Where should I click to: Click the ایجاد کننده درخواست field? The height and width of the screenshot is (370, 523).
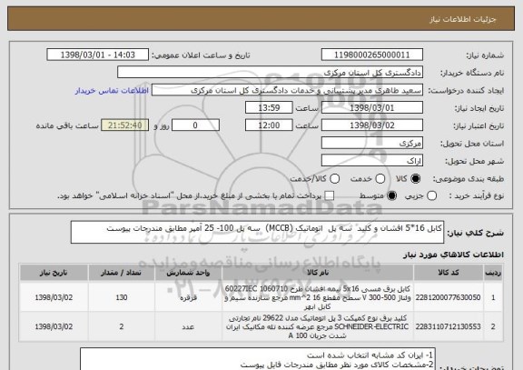click(287, 90)
